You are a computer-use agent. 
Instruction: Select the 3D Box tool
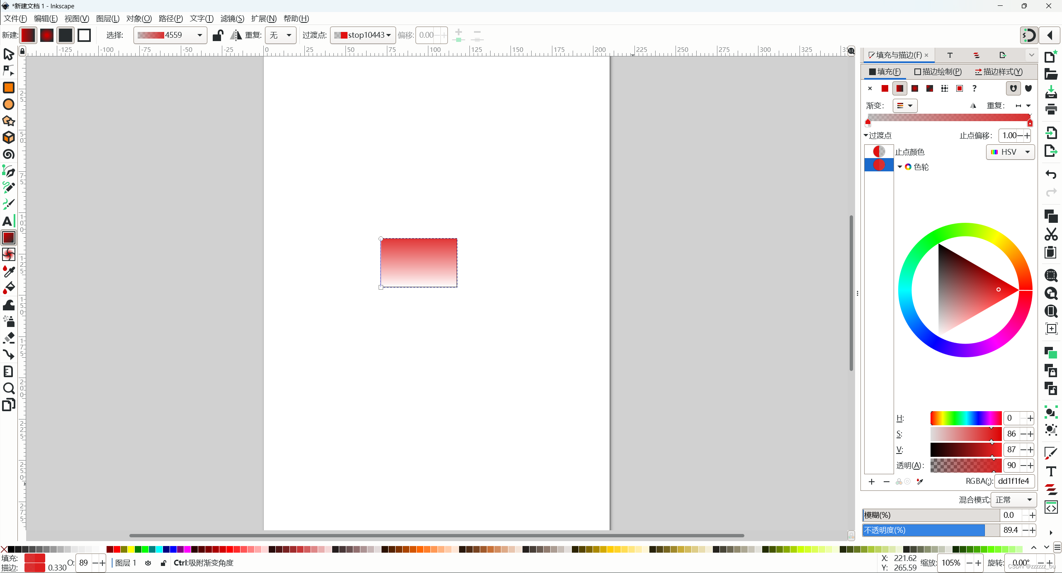(x=8, y=137)
